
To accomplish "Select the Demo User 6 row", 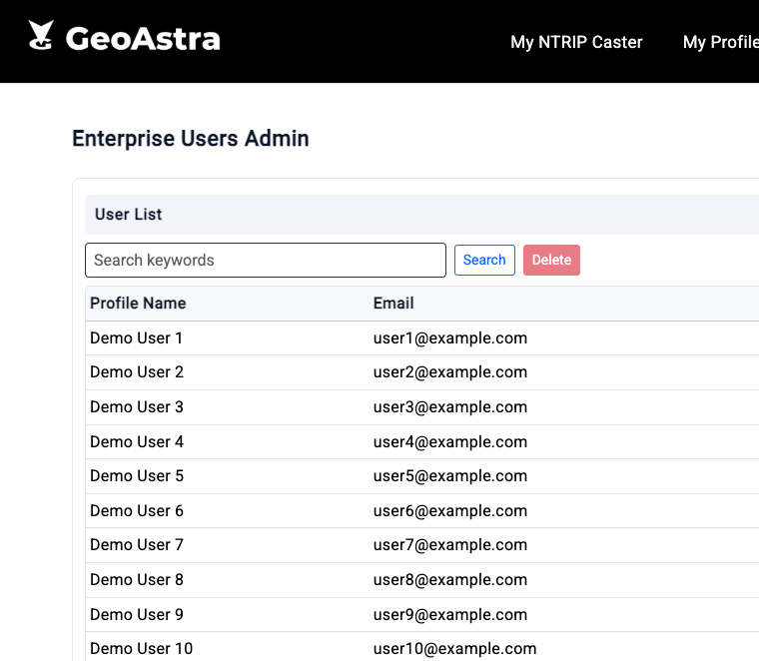I will pyautogui.click(x=422, y=510).
